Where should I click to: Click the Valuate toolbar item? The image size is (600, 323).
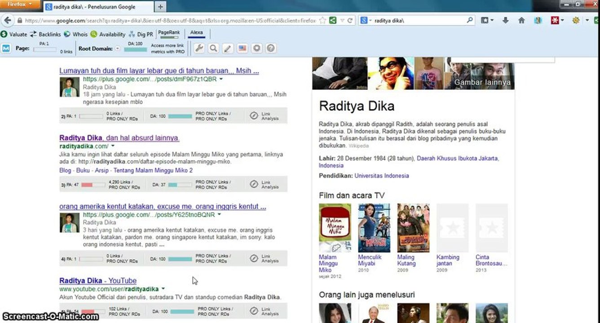(14, 34)
